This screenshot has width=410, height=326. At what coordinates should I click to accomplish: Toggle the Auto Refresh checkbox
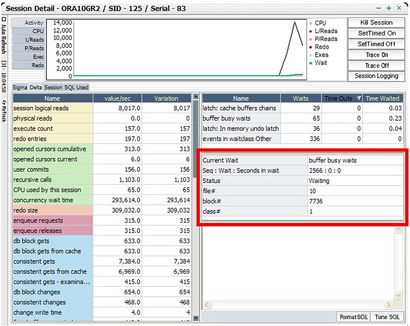(x=4, y=19)
